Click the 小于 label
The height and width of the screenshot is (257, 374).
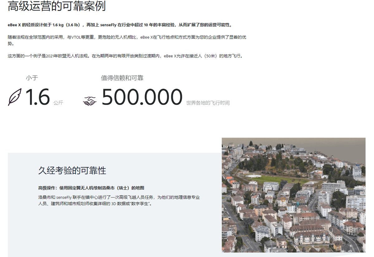click(32, 78)
